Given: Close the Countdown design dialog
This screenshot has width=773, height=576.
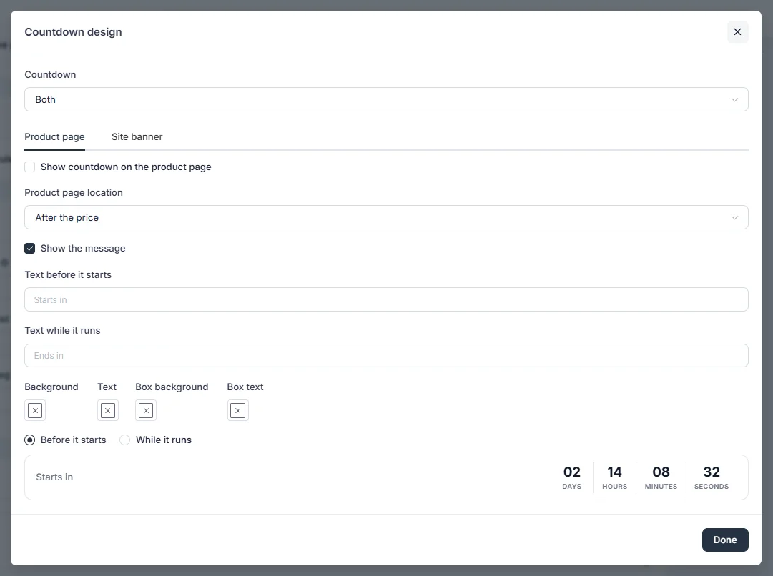Looking at the screenshot, I should coord(737,32).
